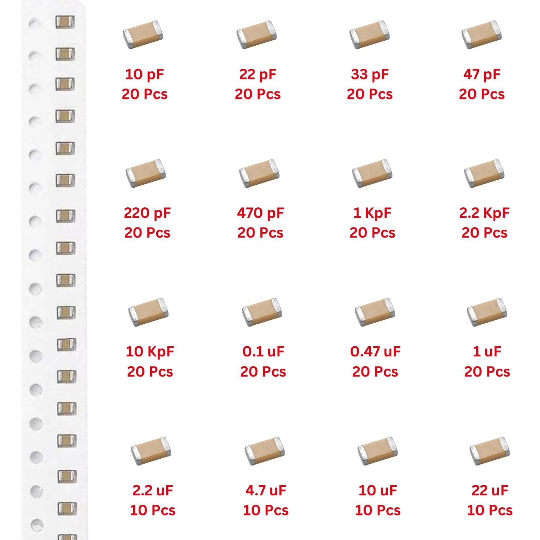The image size is (540, 540).
Task: Click the 1 KpF text label
Action: [x=372, y=213]
